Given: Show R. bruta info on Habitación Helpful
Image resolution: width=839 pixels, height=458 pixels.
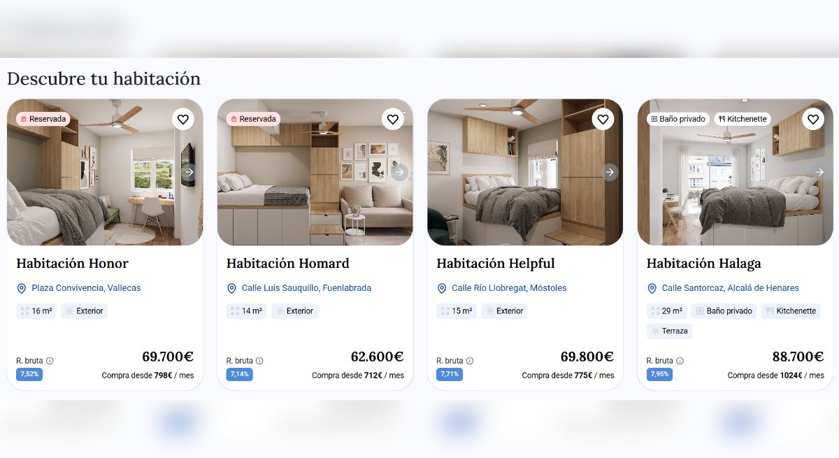Looking at the screenshot, I should pos(470,361).
